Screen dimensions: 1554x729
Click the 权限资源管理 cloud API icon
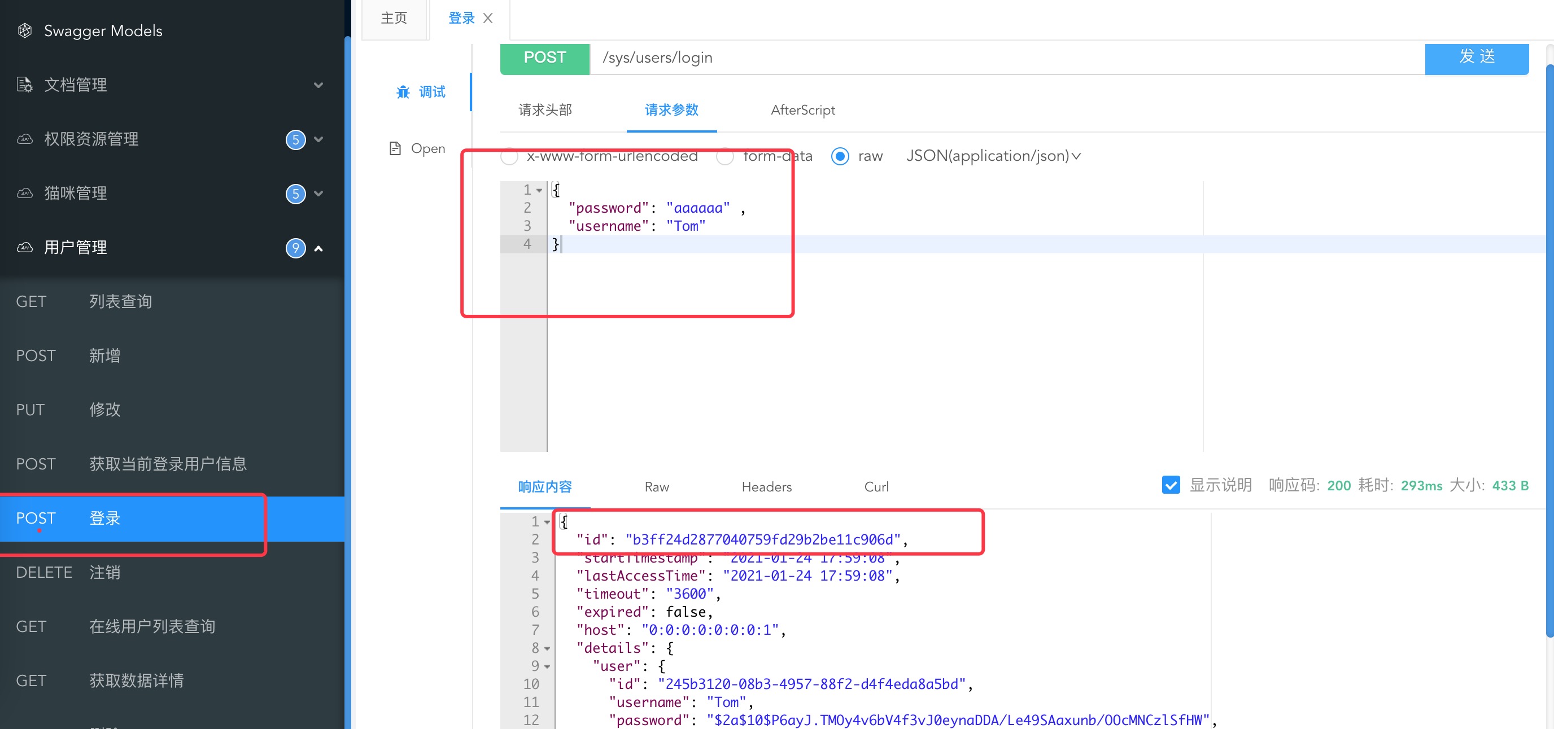tap(25, 139)
